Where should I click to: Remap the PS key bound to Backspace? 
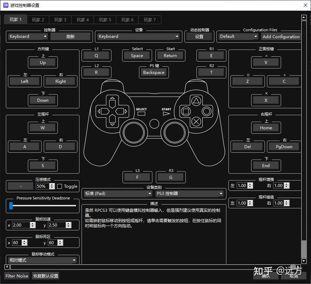coord(153,73)
